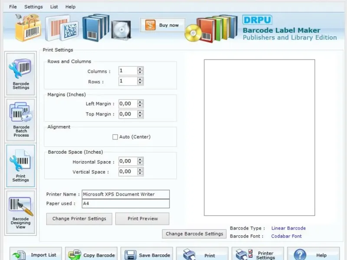Decrease the Rows value with down arrow
The height and width of the screenshot is (260, 347).
click(140, 83)
